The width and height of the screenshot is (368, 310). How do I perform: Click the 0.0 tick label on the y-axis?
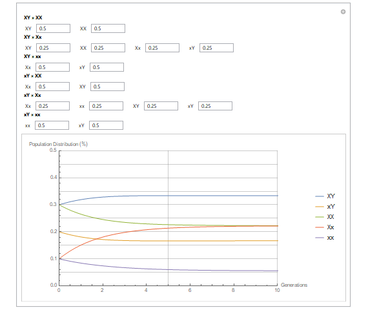[x=54, y=285]
